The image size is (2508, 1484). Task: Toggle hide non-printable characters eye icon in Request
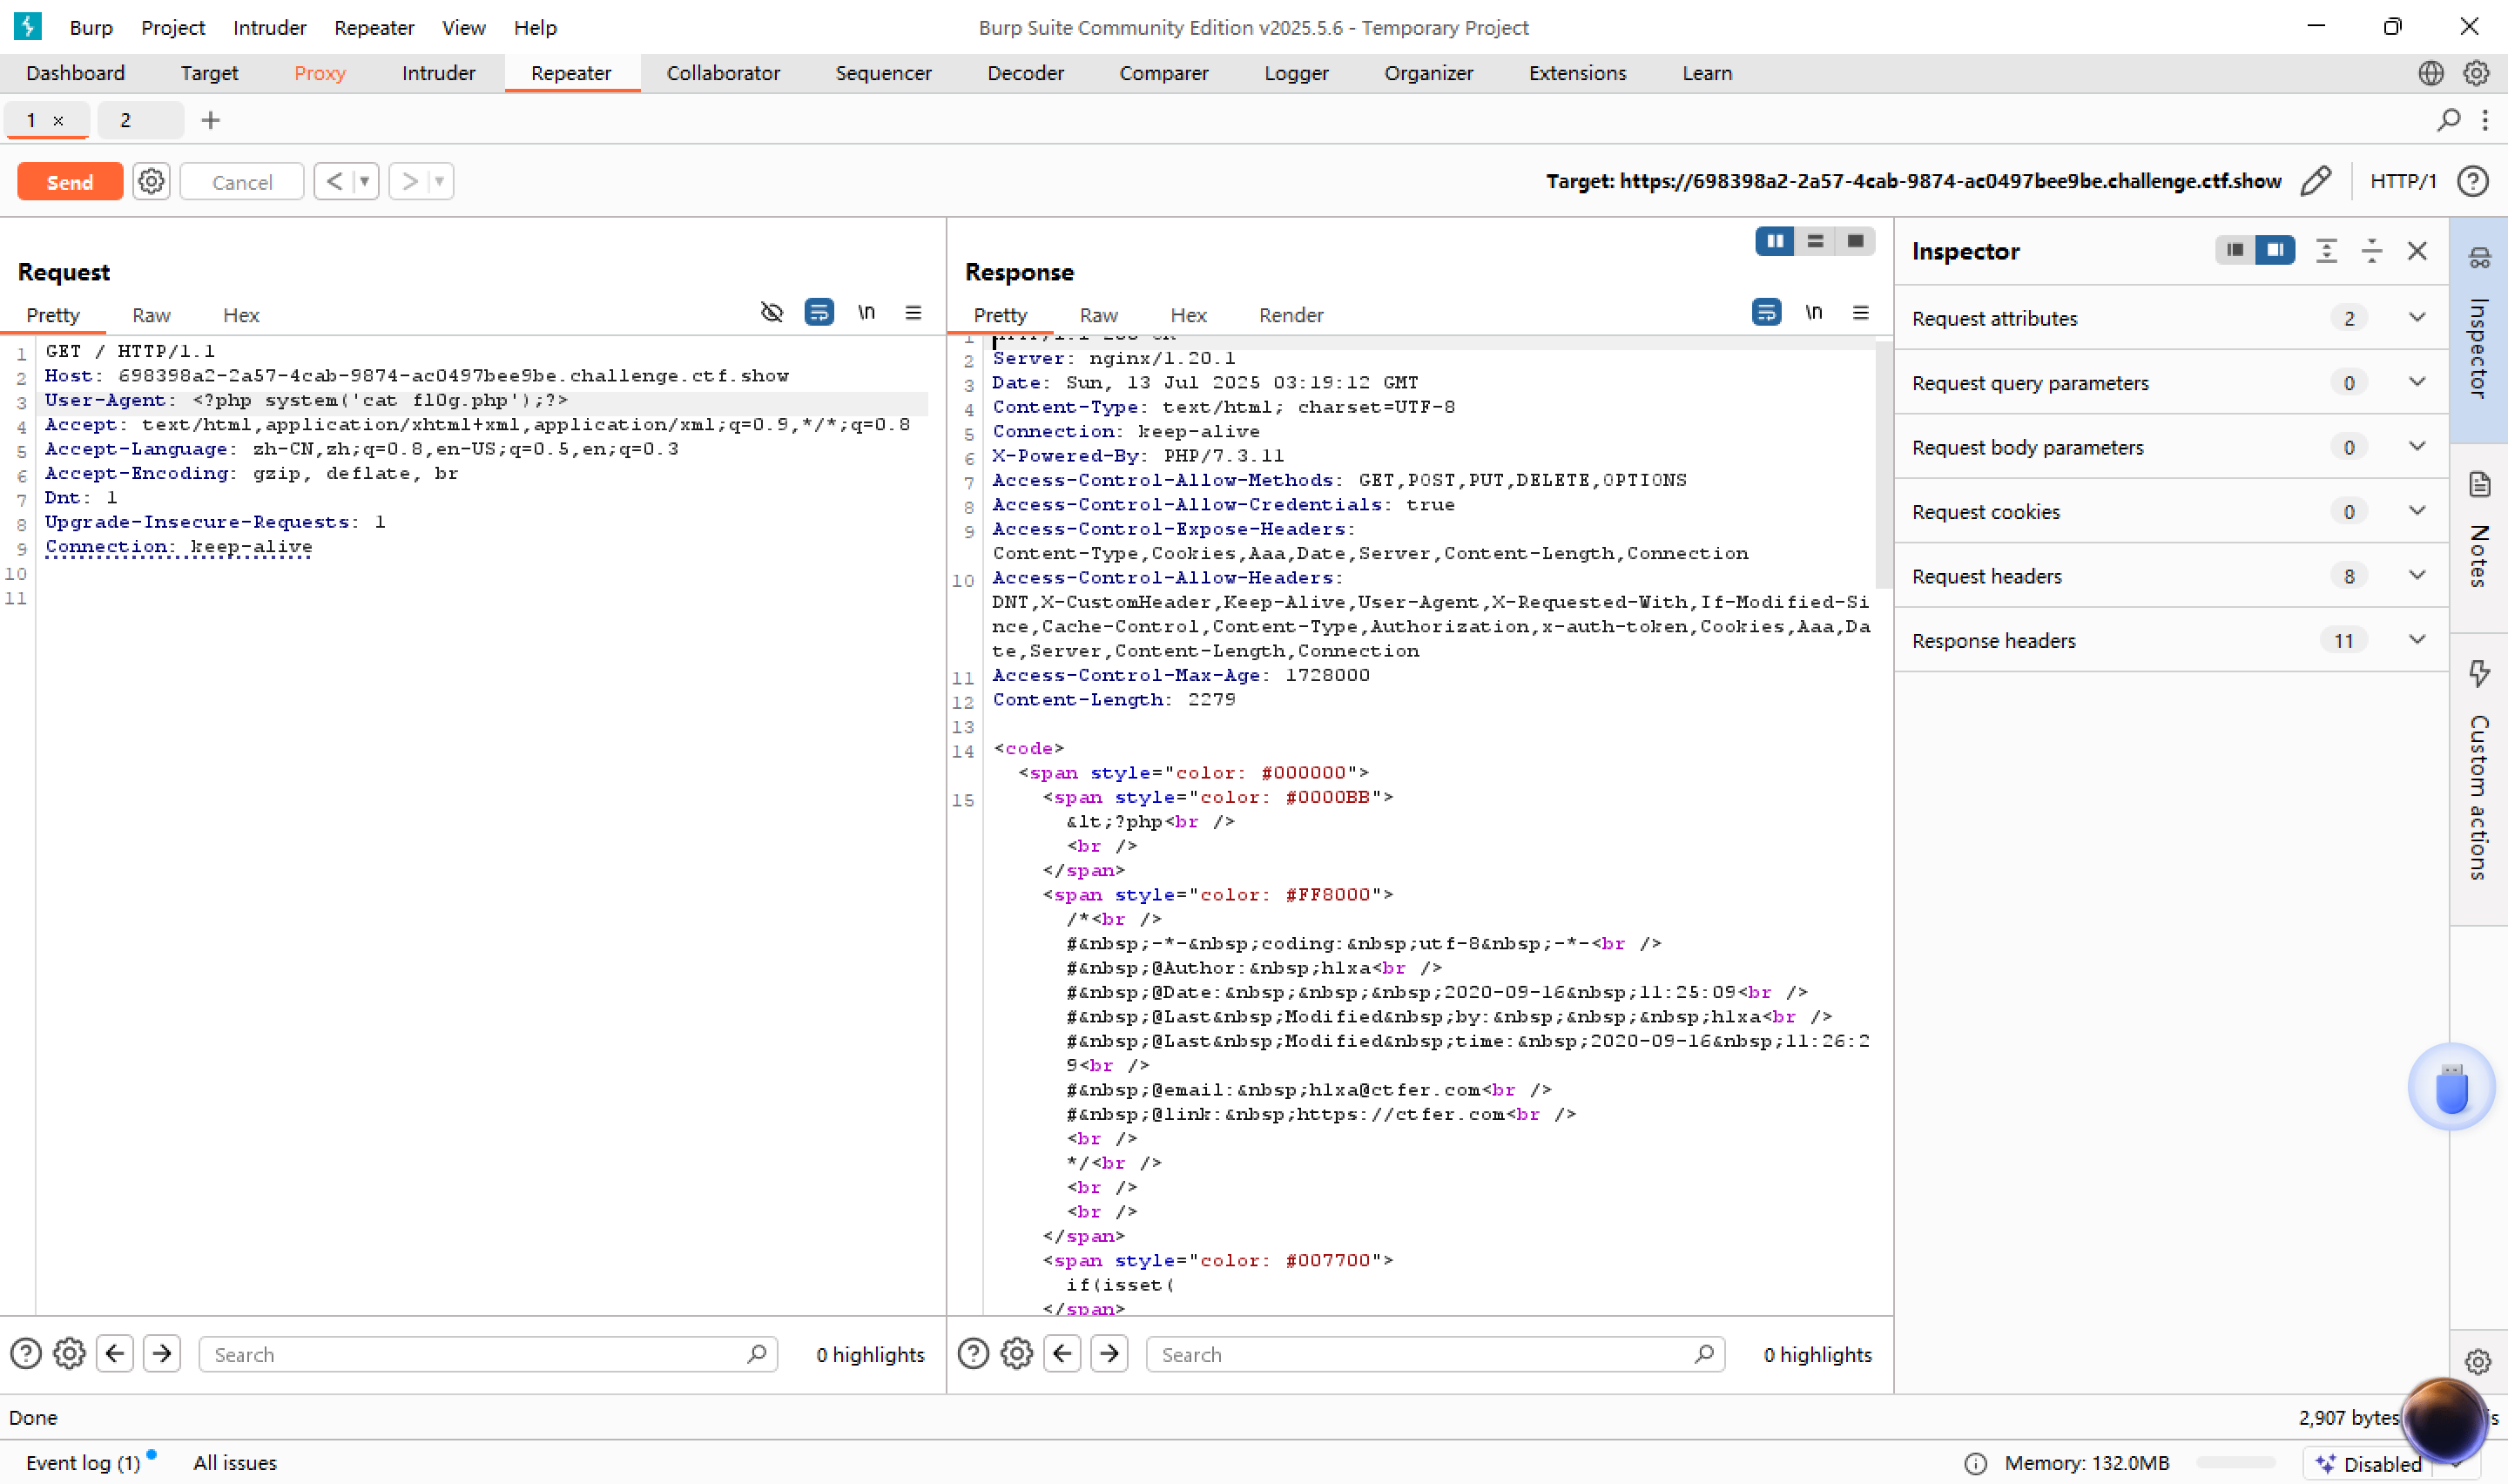pyautogui.click(x=771, y=313)
